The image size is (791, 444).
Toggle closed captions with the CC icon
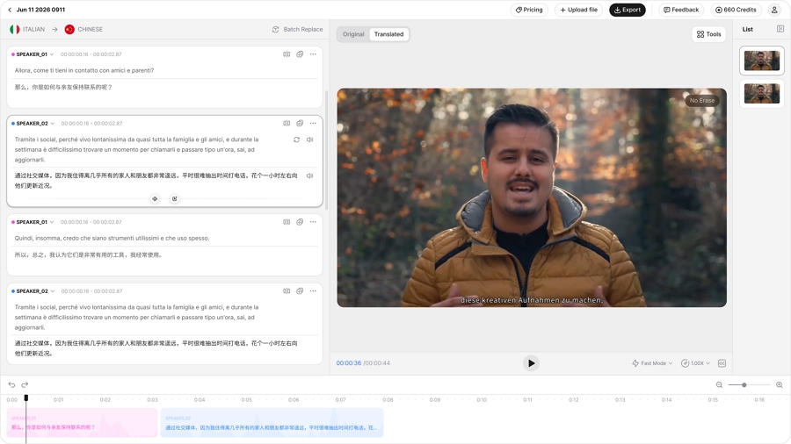point(722,363)
